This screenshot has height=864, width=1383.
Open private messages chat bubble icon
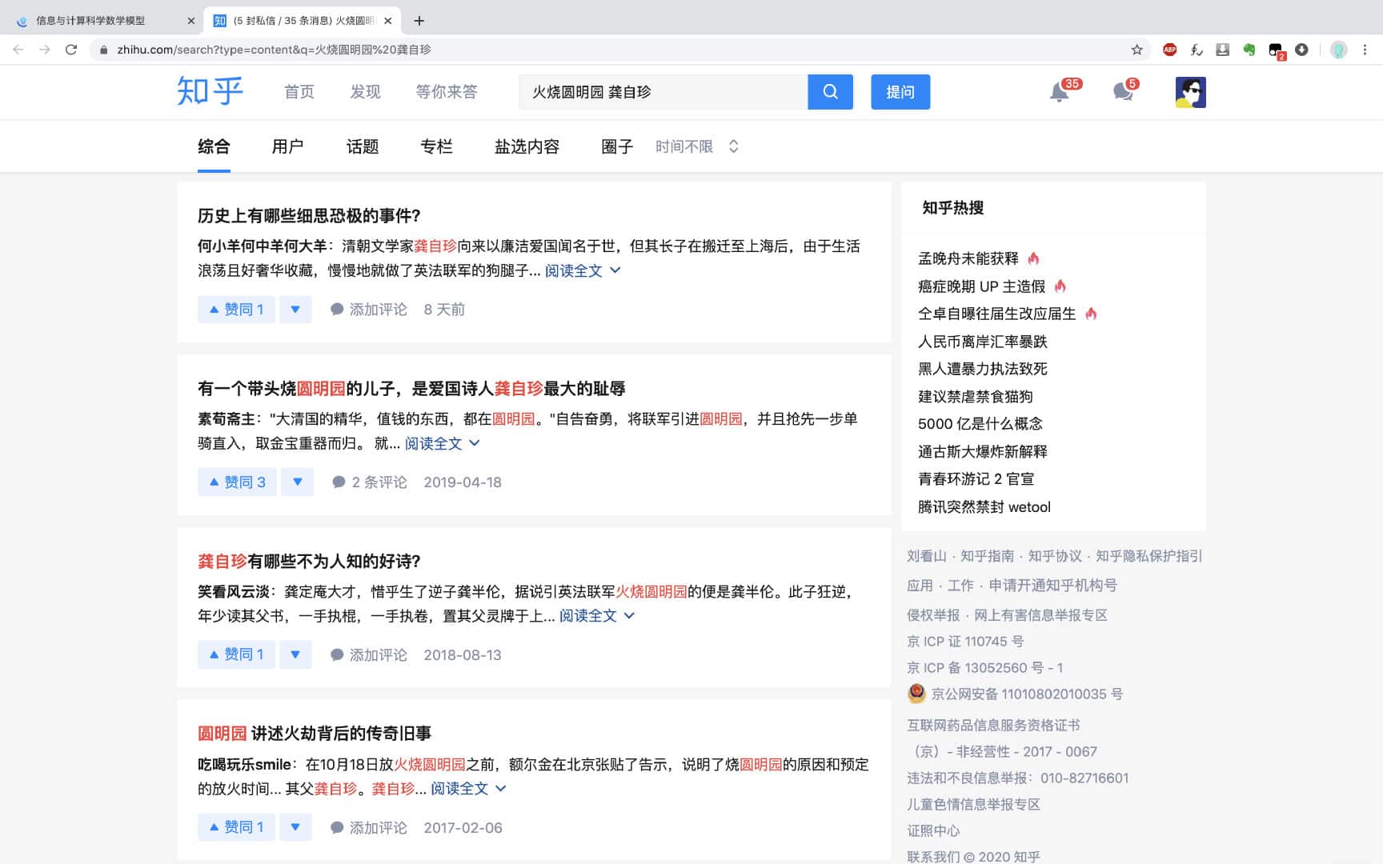[1123, 93]
